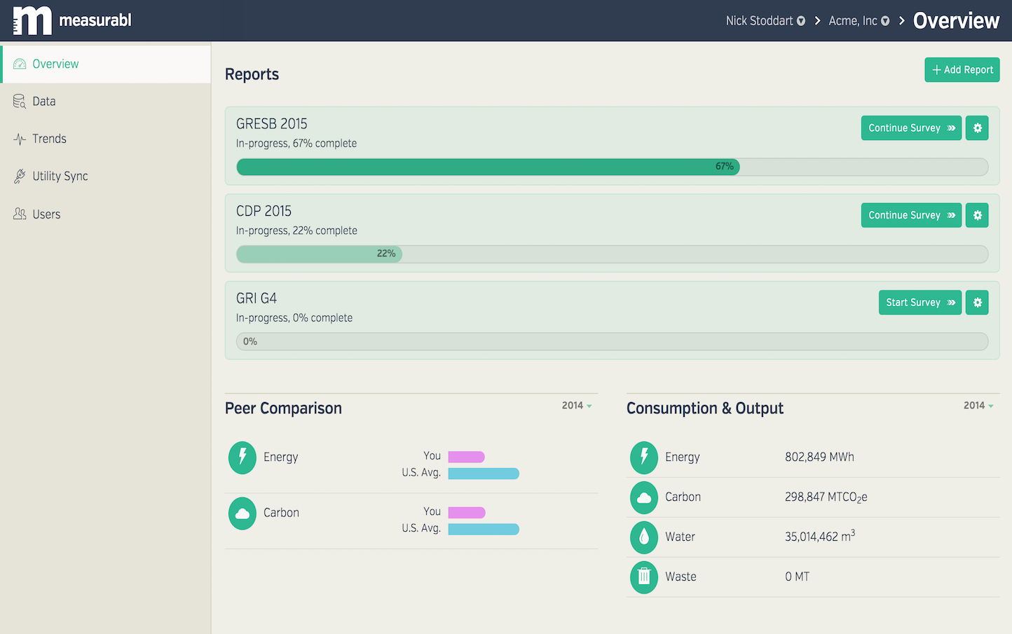
Task: Click the Overview breadcrumb title in header
Action: tap(956, 21)
